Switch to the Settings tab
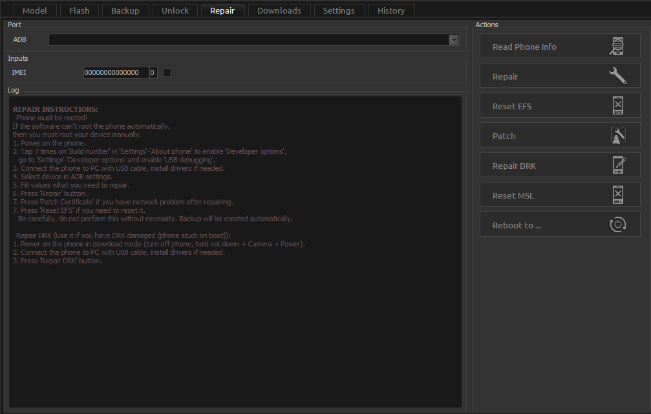The image size is (651, 414). [339, 10]
